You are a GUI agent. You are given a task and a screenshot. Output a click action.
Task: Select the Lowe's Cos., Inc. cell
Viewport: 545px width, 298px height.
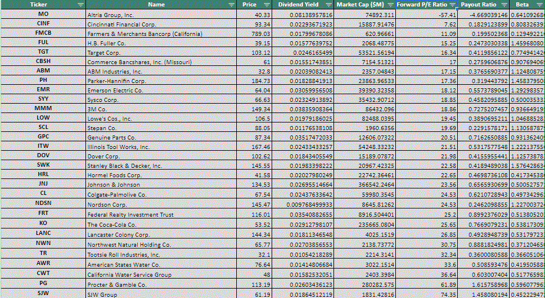pos(161,117)
